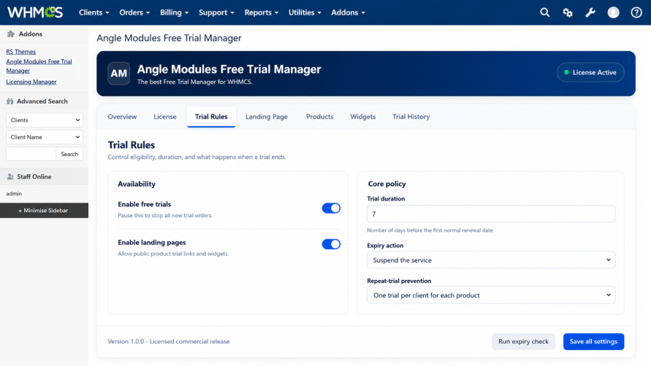Open the Billing menu
The height and width of the screenshot is (366, 651).
(x=175, y=12)
